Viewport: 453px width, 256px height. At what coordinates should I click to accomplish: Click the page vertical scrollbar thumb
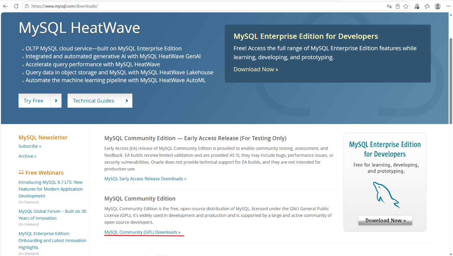click(451, 81)
